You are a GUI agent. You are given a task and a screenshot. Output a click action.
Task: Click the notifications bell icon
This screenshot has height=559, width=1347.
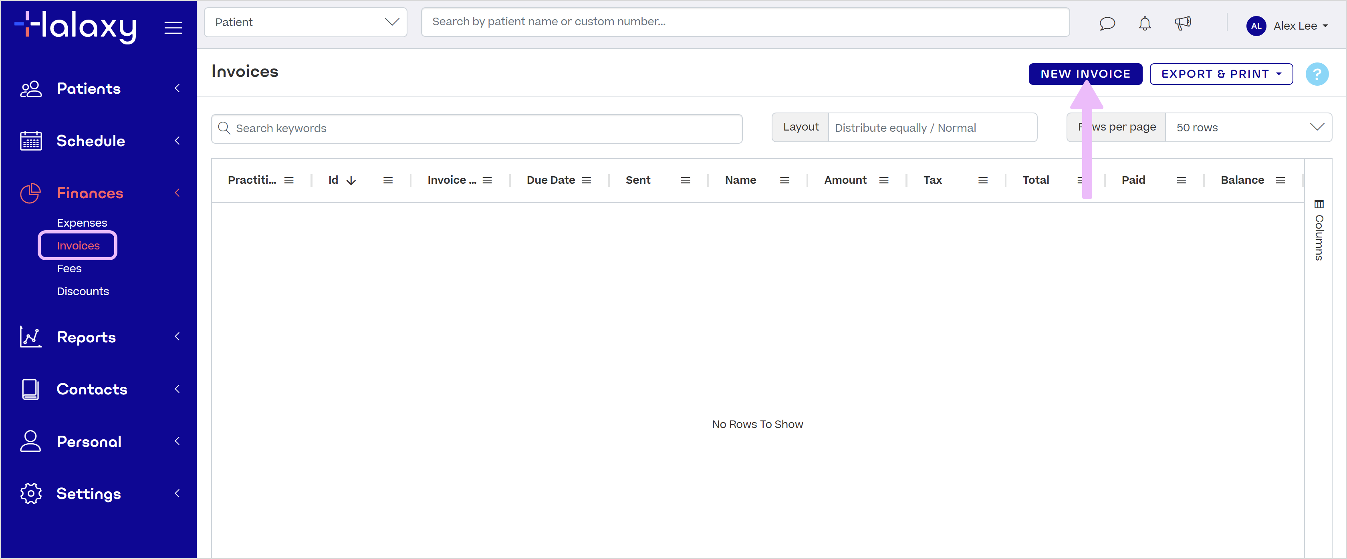point(1144,24)
